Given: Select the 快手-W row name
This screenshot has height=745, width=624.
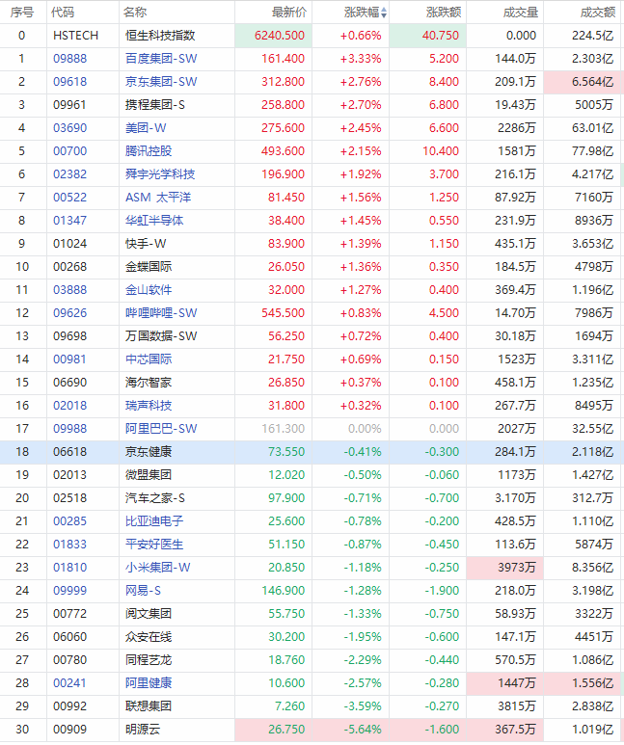Looking at the screenshot, I should point(146,244).
